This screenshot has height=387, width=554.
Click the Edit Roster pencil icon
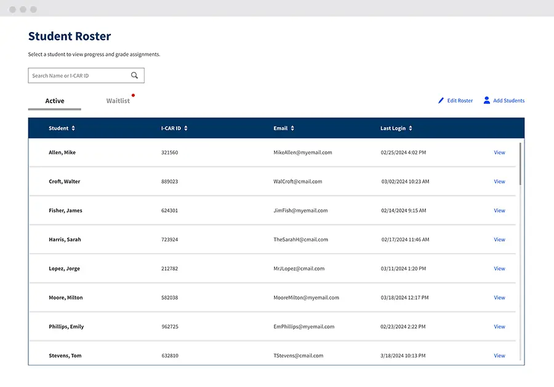[x=441, y=101]
